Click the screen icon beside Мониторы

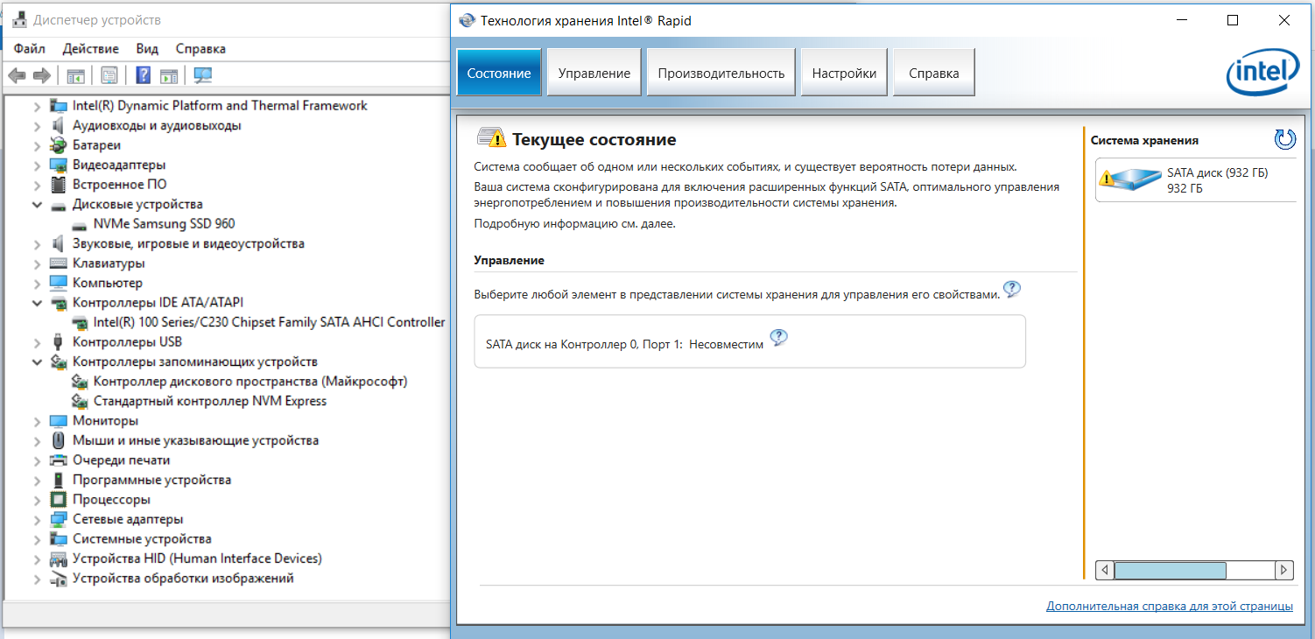click(59, 421)
